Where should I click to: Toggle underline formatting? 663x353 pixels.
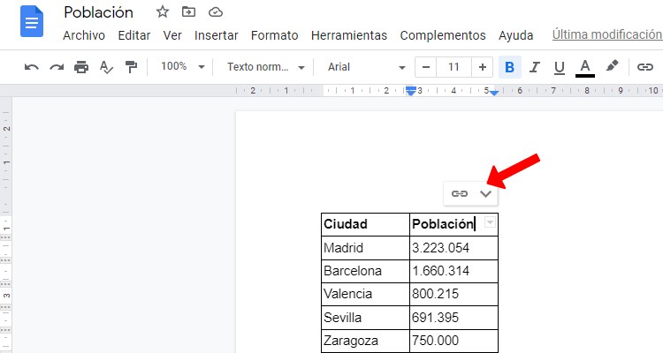(x=559, y=67)
